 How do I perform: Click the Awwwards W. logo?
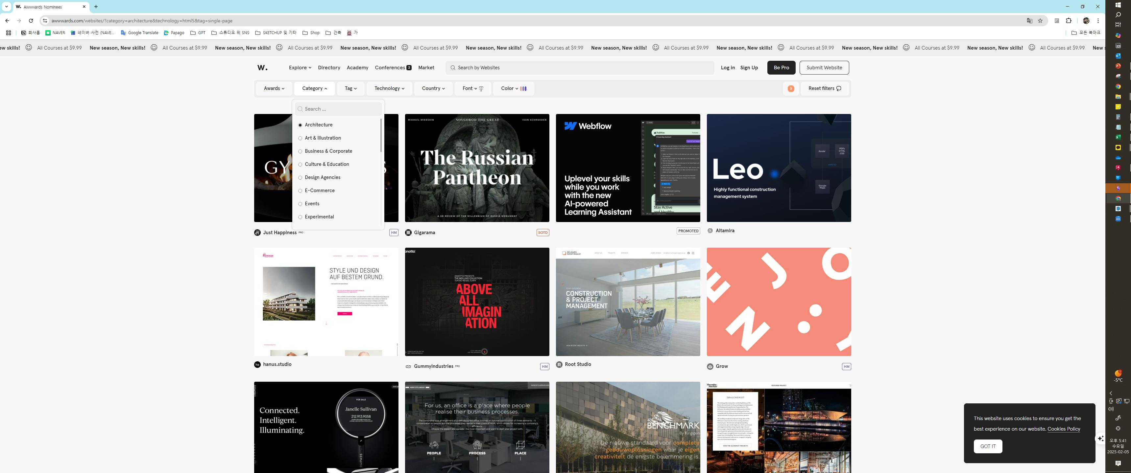pos(262,68)
